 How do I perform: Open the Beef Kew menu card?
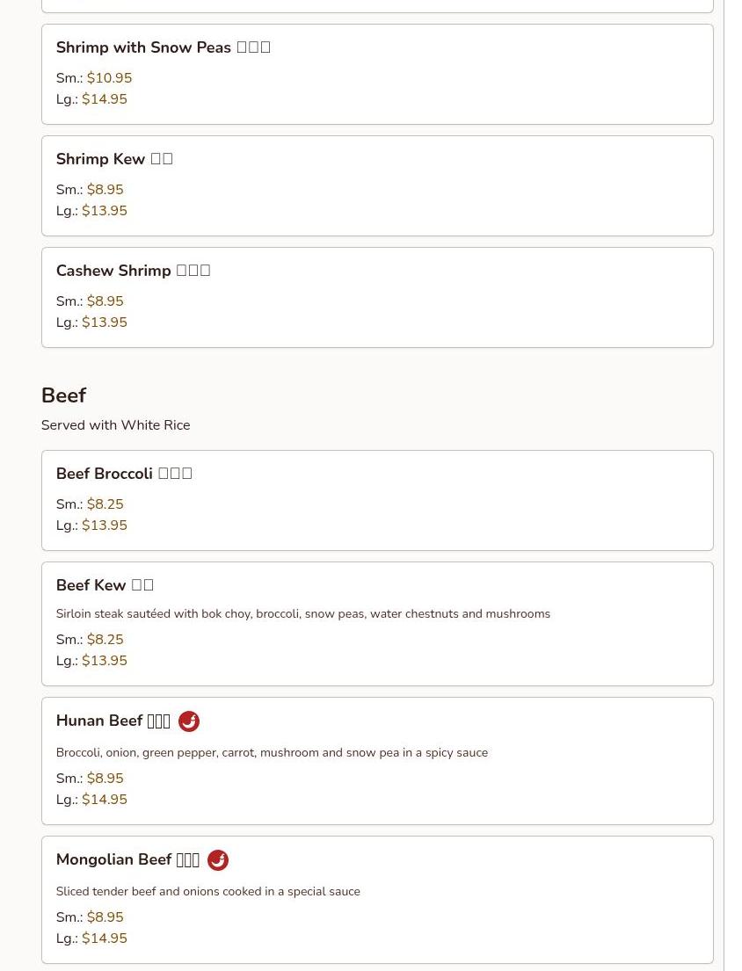(x=377, y=624)
